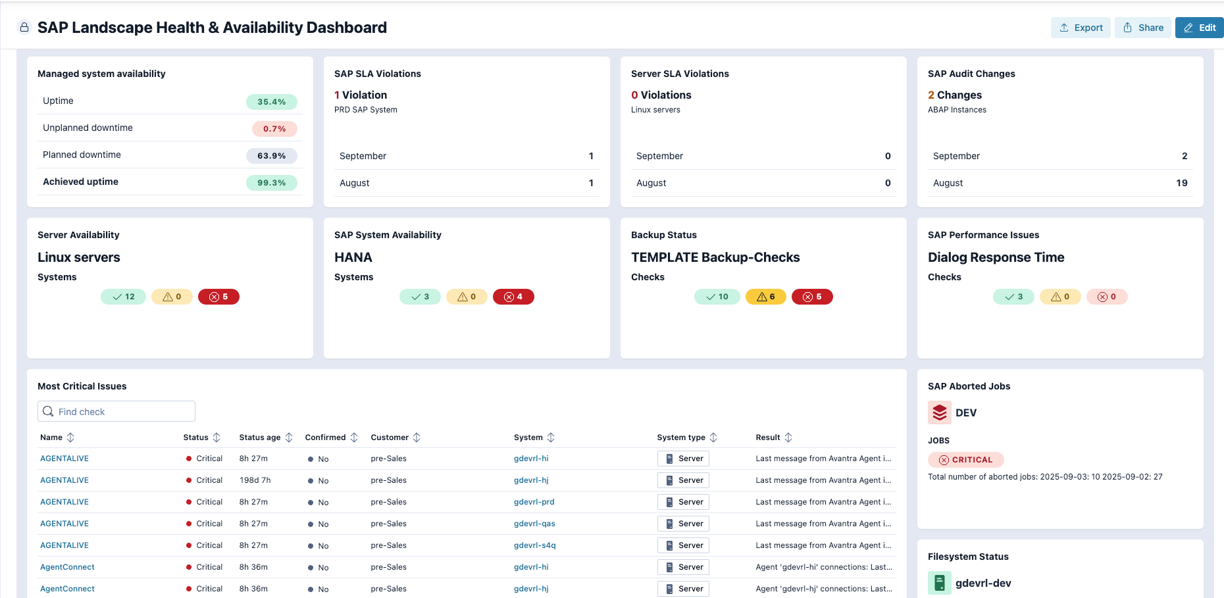Click the magnifier icon in Find check
This screenshot has height=598, width=1224.
48,412
